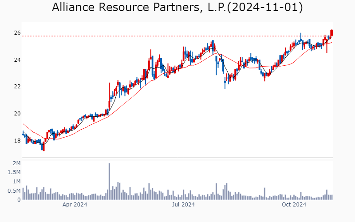Click the price axis label 22
The width and height of the screenshot is (355, 222).
coord(17,87)
